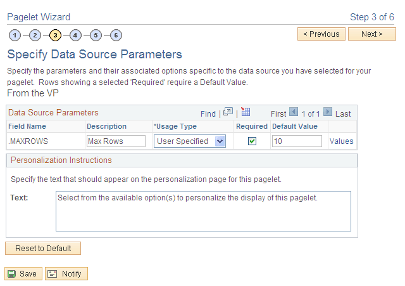This screenshot has width=405, height=286.
Task: Click the download to spreadsheet grid icon
Action: tap(246, 112)
